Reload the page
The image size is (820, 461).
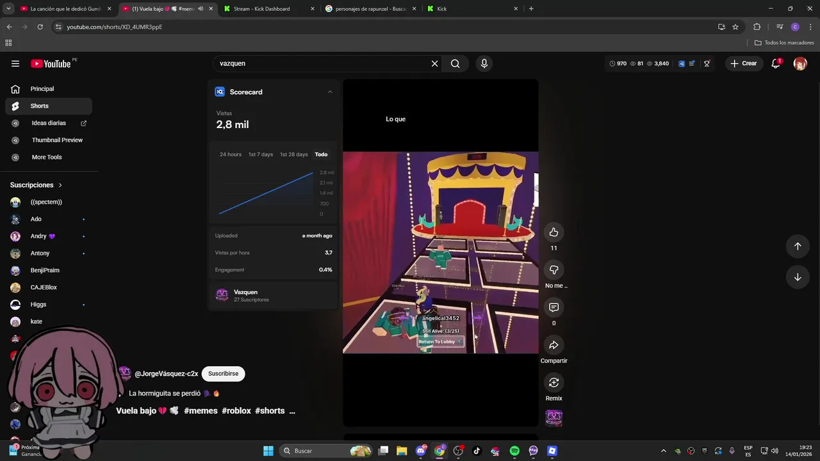(x=40, y=27)
